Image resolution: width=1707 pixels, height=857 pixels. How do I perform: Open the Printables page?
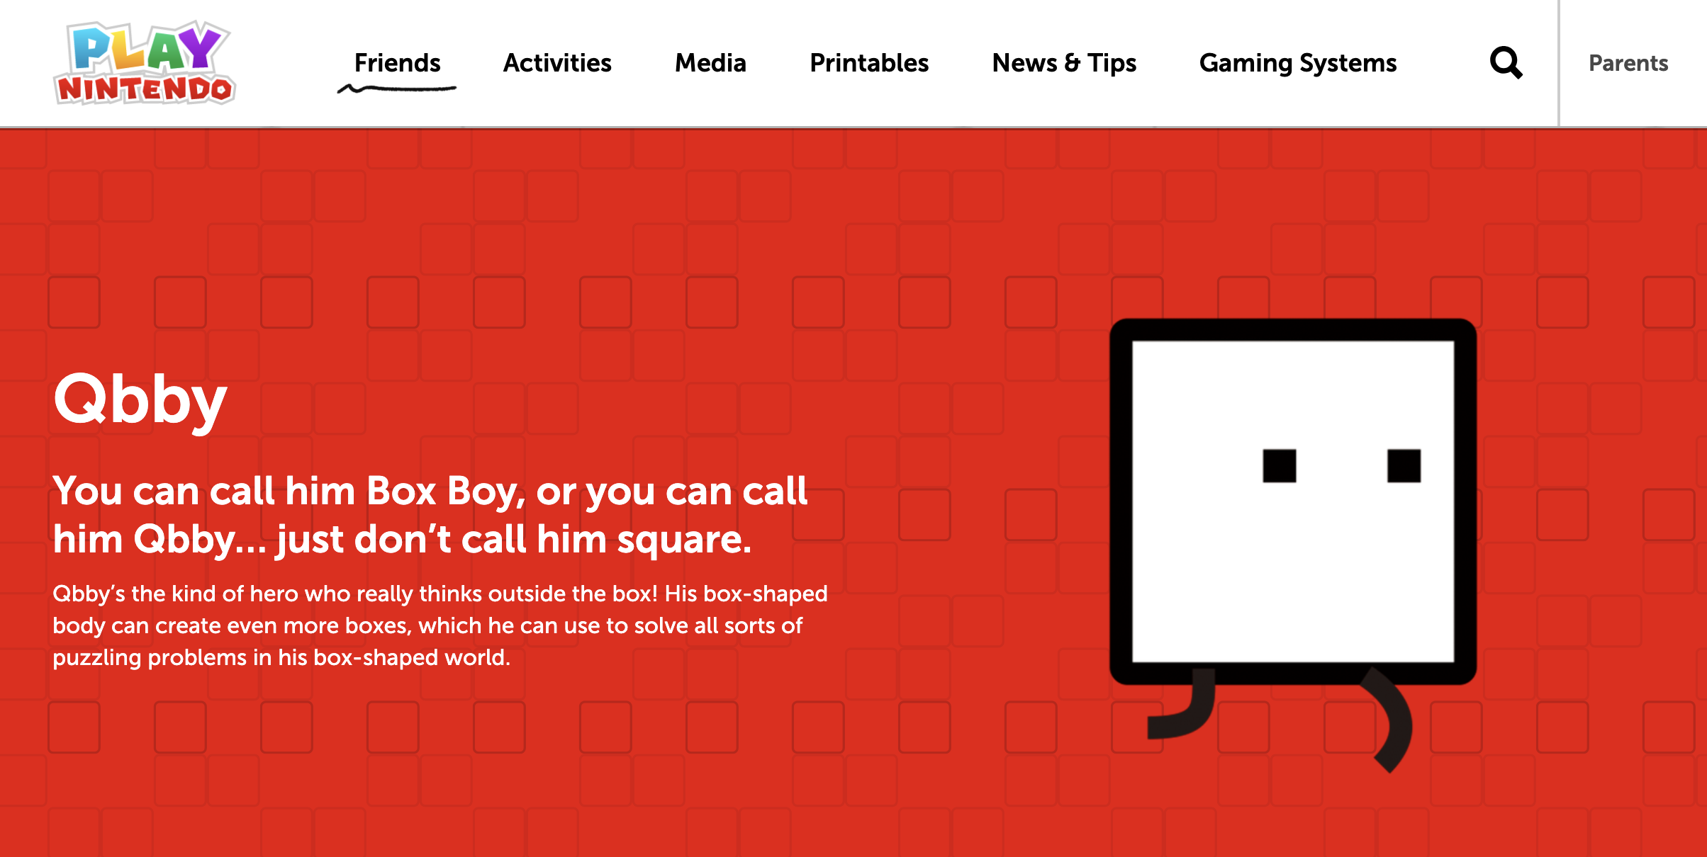869,63
